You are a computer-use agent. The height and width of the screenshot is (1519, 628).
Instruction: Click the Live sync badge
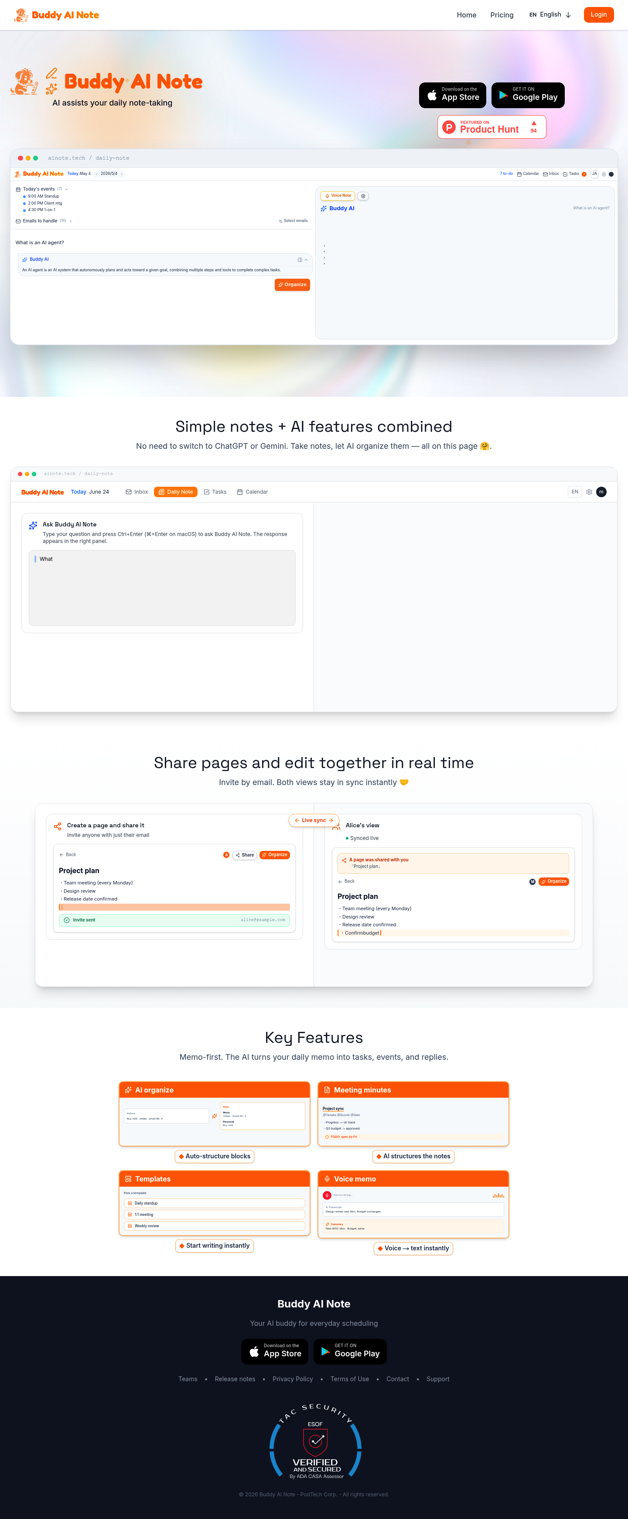[x=314, y=820]
